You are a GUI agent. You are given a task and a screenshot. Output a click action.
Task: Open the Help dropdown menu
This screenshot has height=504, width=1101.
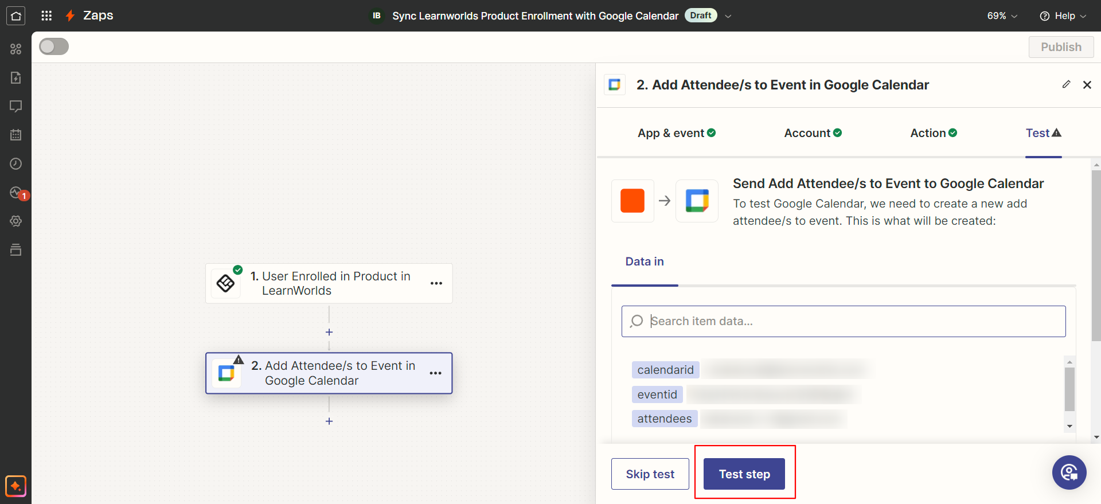(1063, 15)
